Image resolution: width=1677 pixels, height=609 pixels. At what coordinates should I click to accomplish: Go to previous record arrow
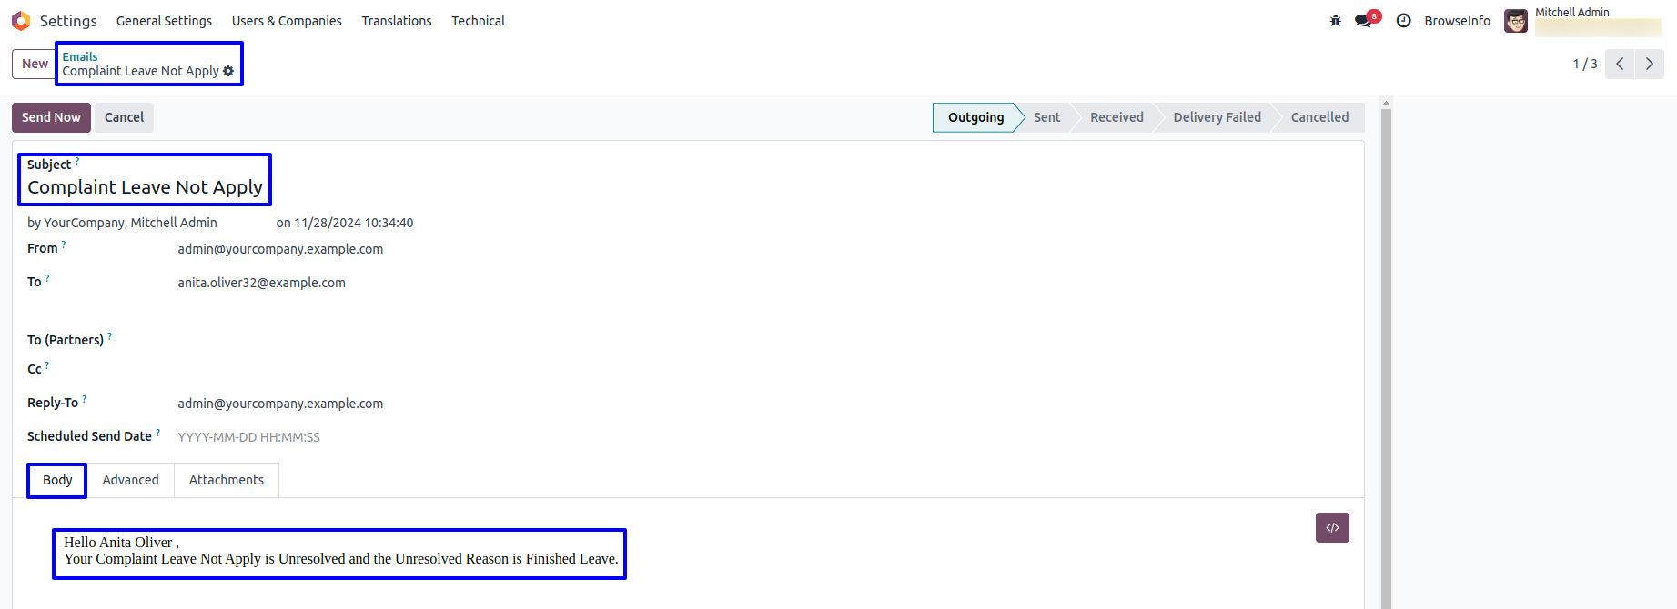click(1619, 64)
